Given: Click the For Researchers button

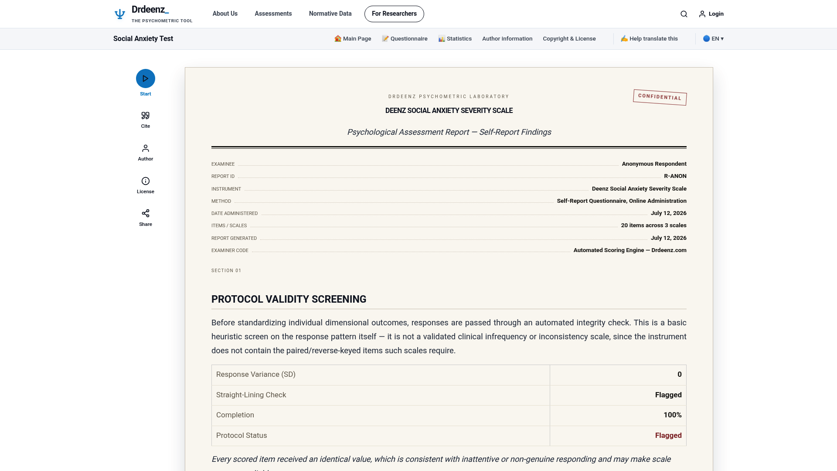Looking at the screenshot, I should click(394, 14).
